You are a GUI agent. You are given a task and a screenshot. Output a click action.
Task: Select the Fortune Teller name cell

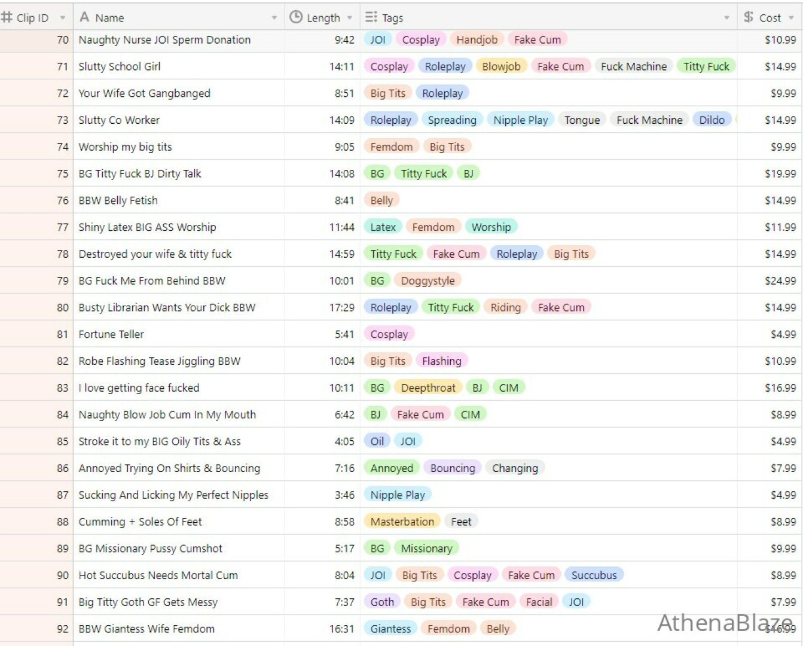coord(179,334)
